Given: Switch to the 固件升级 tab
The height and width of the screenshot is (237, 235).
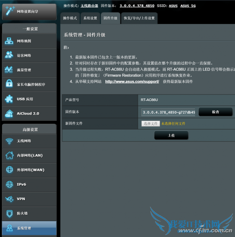Looking at the screenshot, I should pos(110,18).
